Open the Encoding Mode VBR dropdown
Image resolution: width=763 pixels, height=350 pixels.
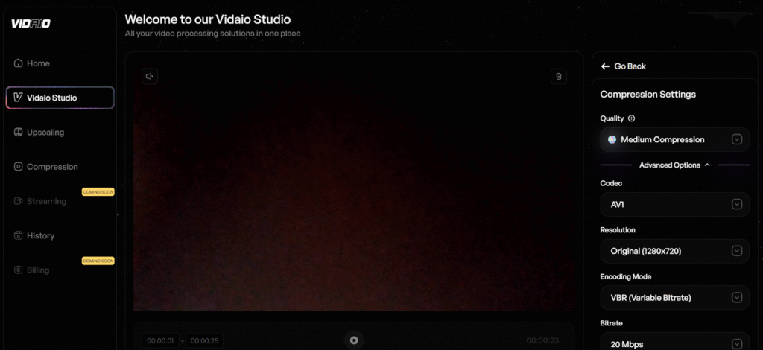(674, 297)
